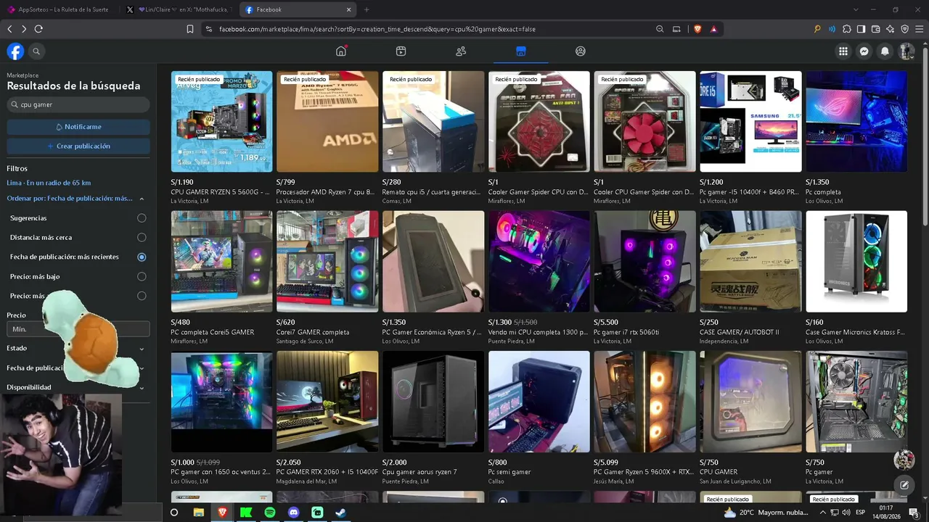Open the Facebook Video/Reels tab
This screenshot has height=522, width=929.
(x=401, y=51)
